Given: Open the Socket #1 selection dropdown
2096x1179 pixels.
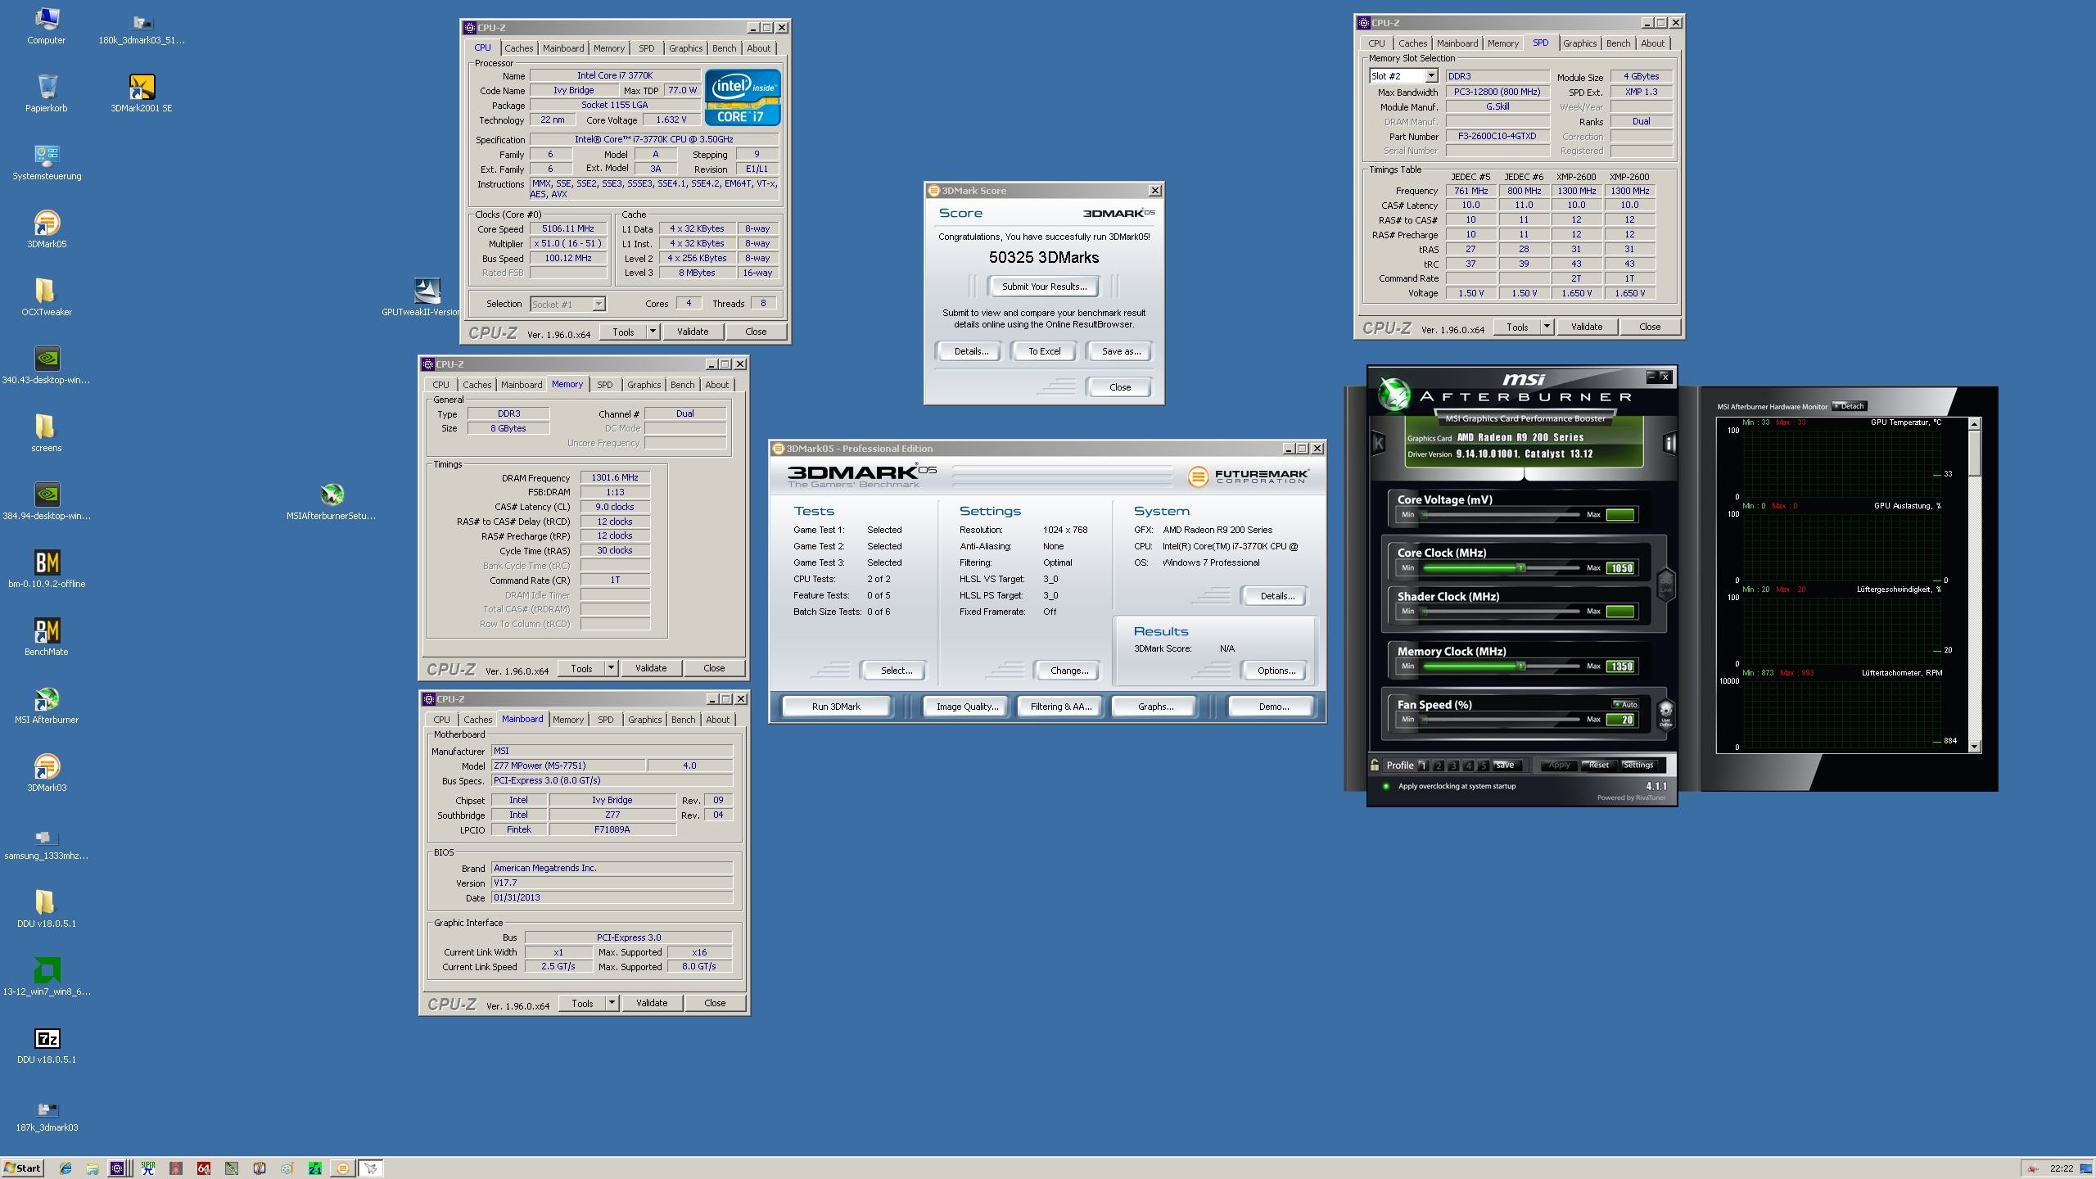Looking at the screenshot, I should [599, 305].
